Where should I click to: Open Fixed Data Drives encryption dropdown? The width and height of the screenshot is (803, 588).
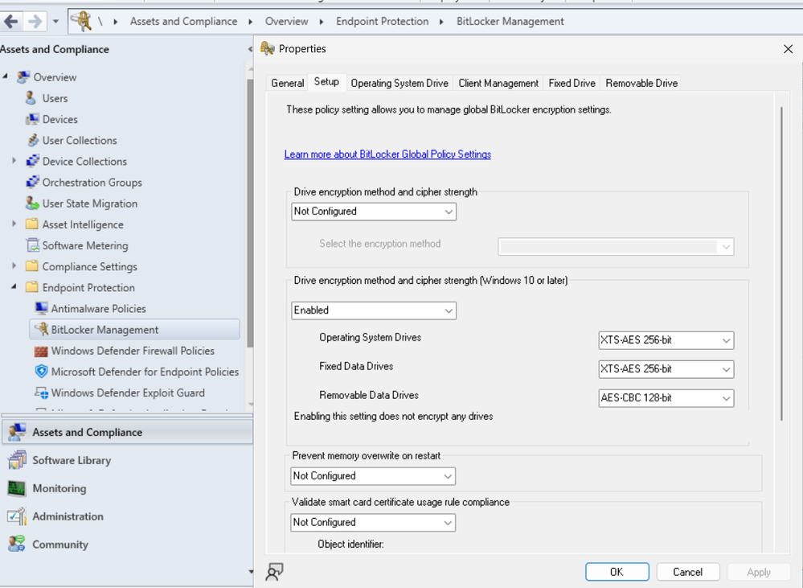(666, 369)
